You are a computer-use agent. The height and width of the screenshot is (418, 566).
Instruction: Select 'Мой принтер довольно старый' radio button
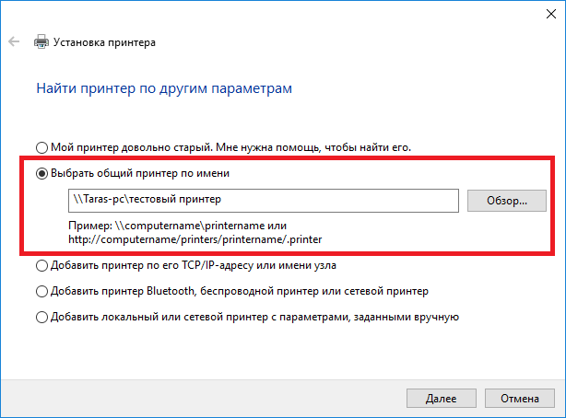tap(41, 147)
